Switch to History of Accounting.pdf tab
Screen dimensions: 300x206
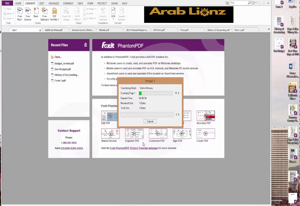click(218, 30)
